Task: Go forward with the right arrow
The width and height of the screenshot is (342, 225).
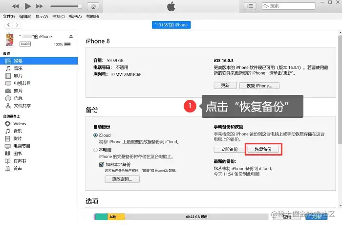Action: coord(17,25)
